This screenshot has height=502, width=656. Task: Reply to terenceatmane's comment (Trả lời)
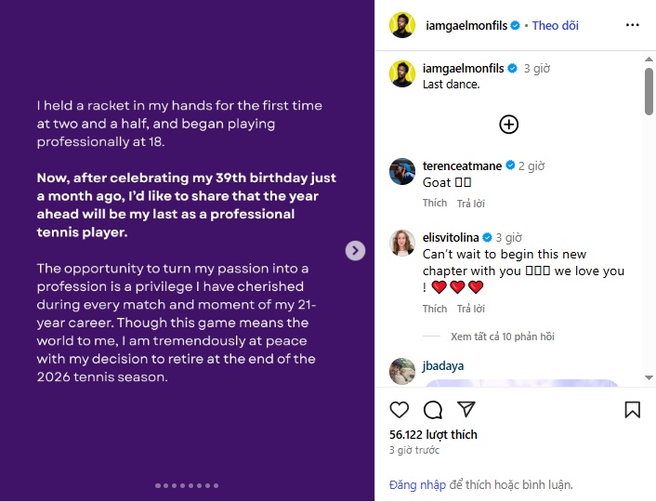click(470, 203)
